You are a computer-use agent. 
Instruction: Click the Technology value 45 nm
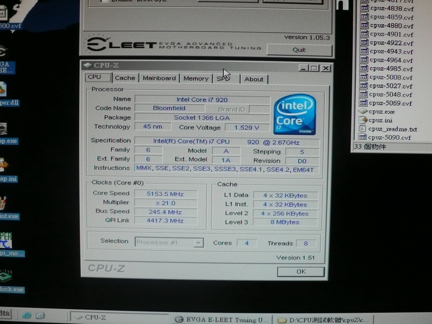[153, 127]
